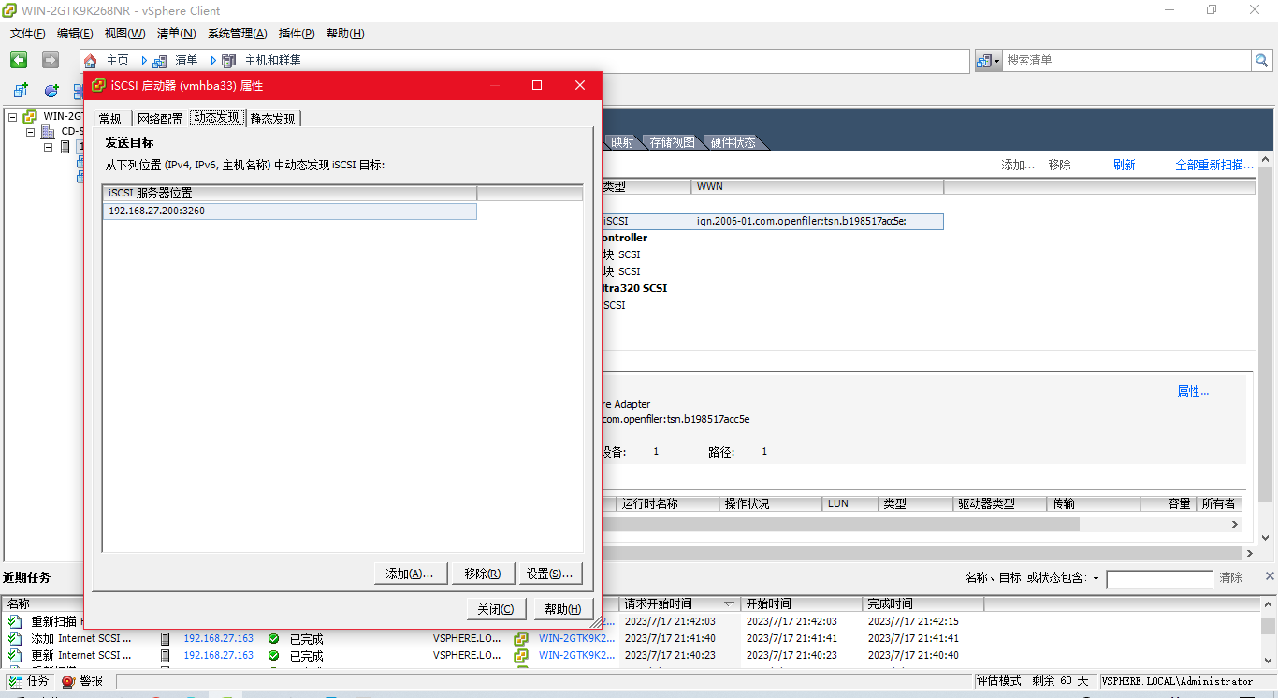Click 请求开始时间 column sort arrow
The width and height of the screenshot is (1278, 698).
coord(729,603)
